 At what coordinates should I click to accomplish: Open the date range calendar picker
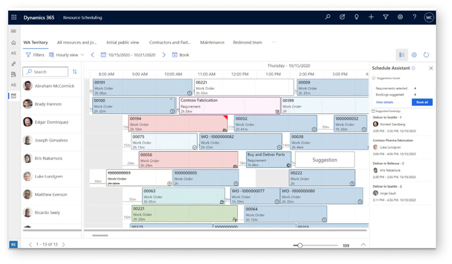[x=128, y=55]
